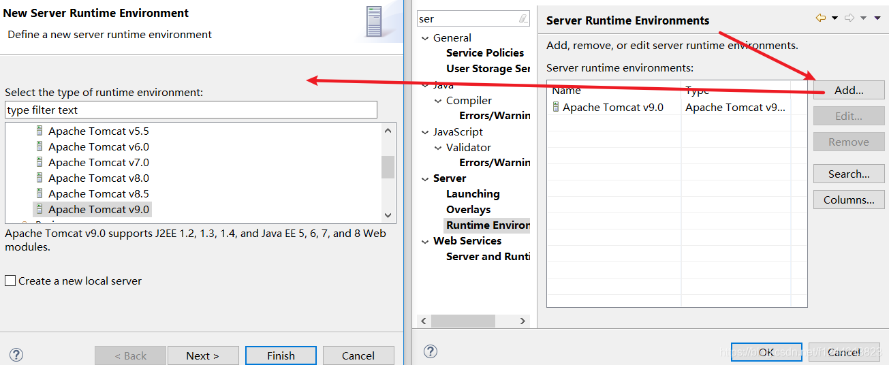
Task: Click the Columns... button
Action: [849, 200]
